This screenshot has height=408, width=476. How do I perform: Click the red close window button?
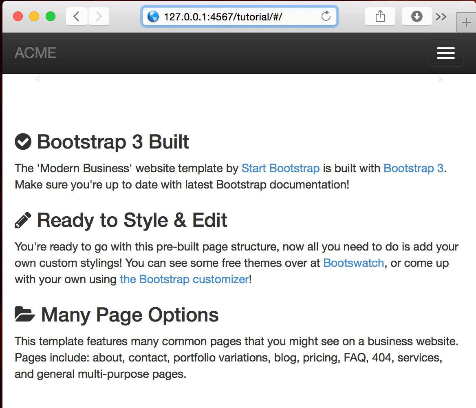(x=18, y=16)
